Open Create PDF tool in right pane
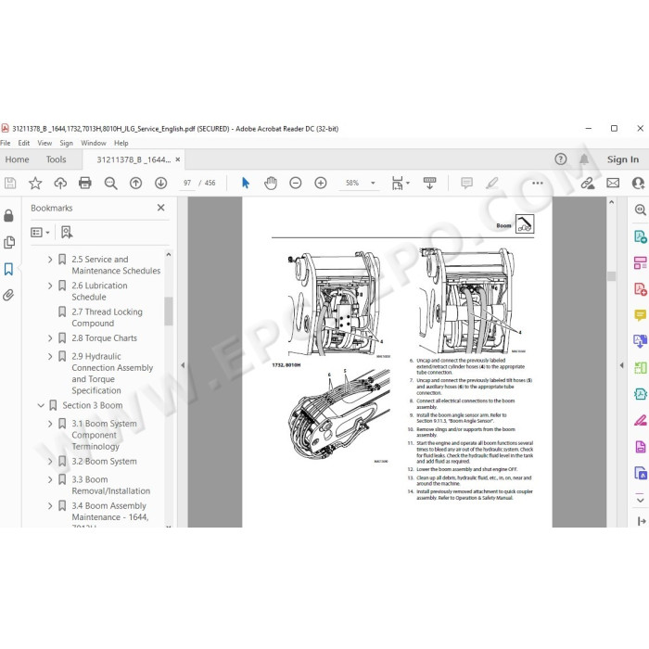649x649 pixels. click(x=640, y=289)
